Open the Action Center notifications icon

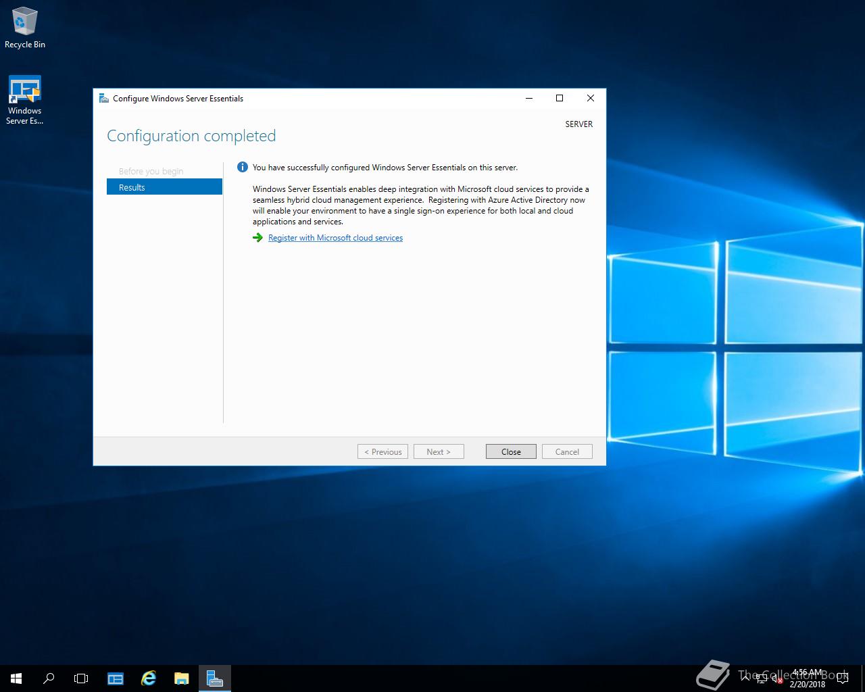843,678
